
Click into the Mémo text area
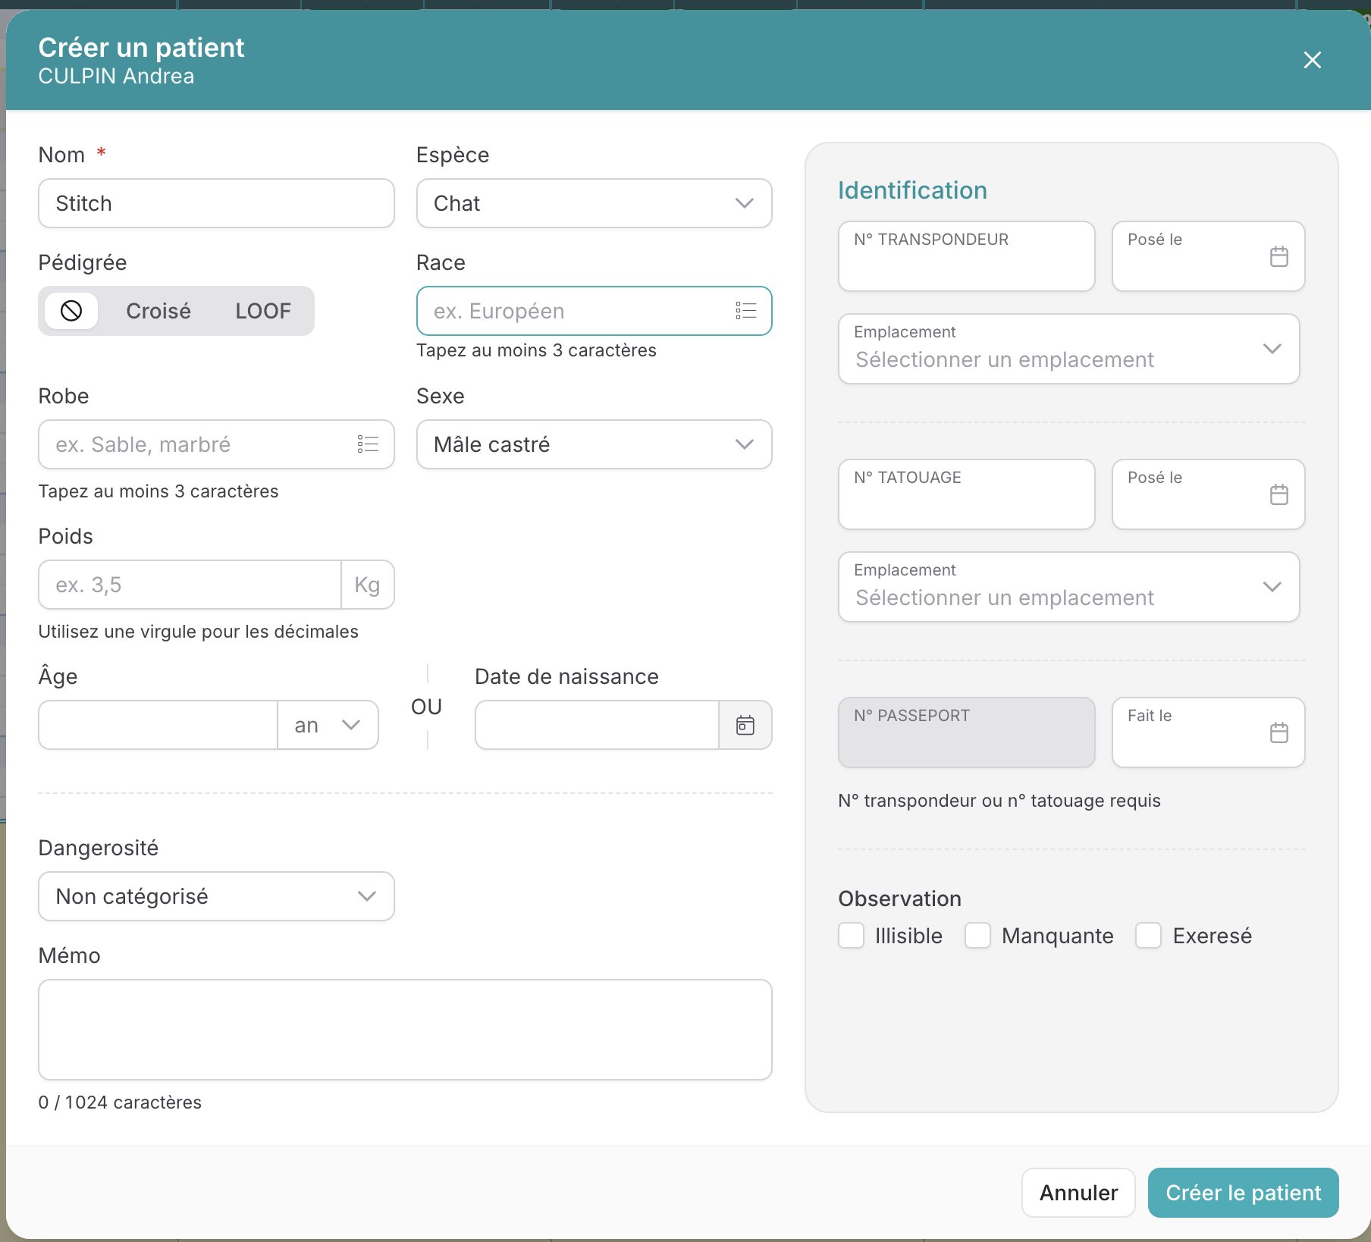pyautogui.click(x=405, y=1030)
